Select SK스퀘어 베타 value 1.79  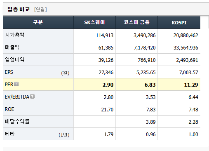(x=109, y=134)
